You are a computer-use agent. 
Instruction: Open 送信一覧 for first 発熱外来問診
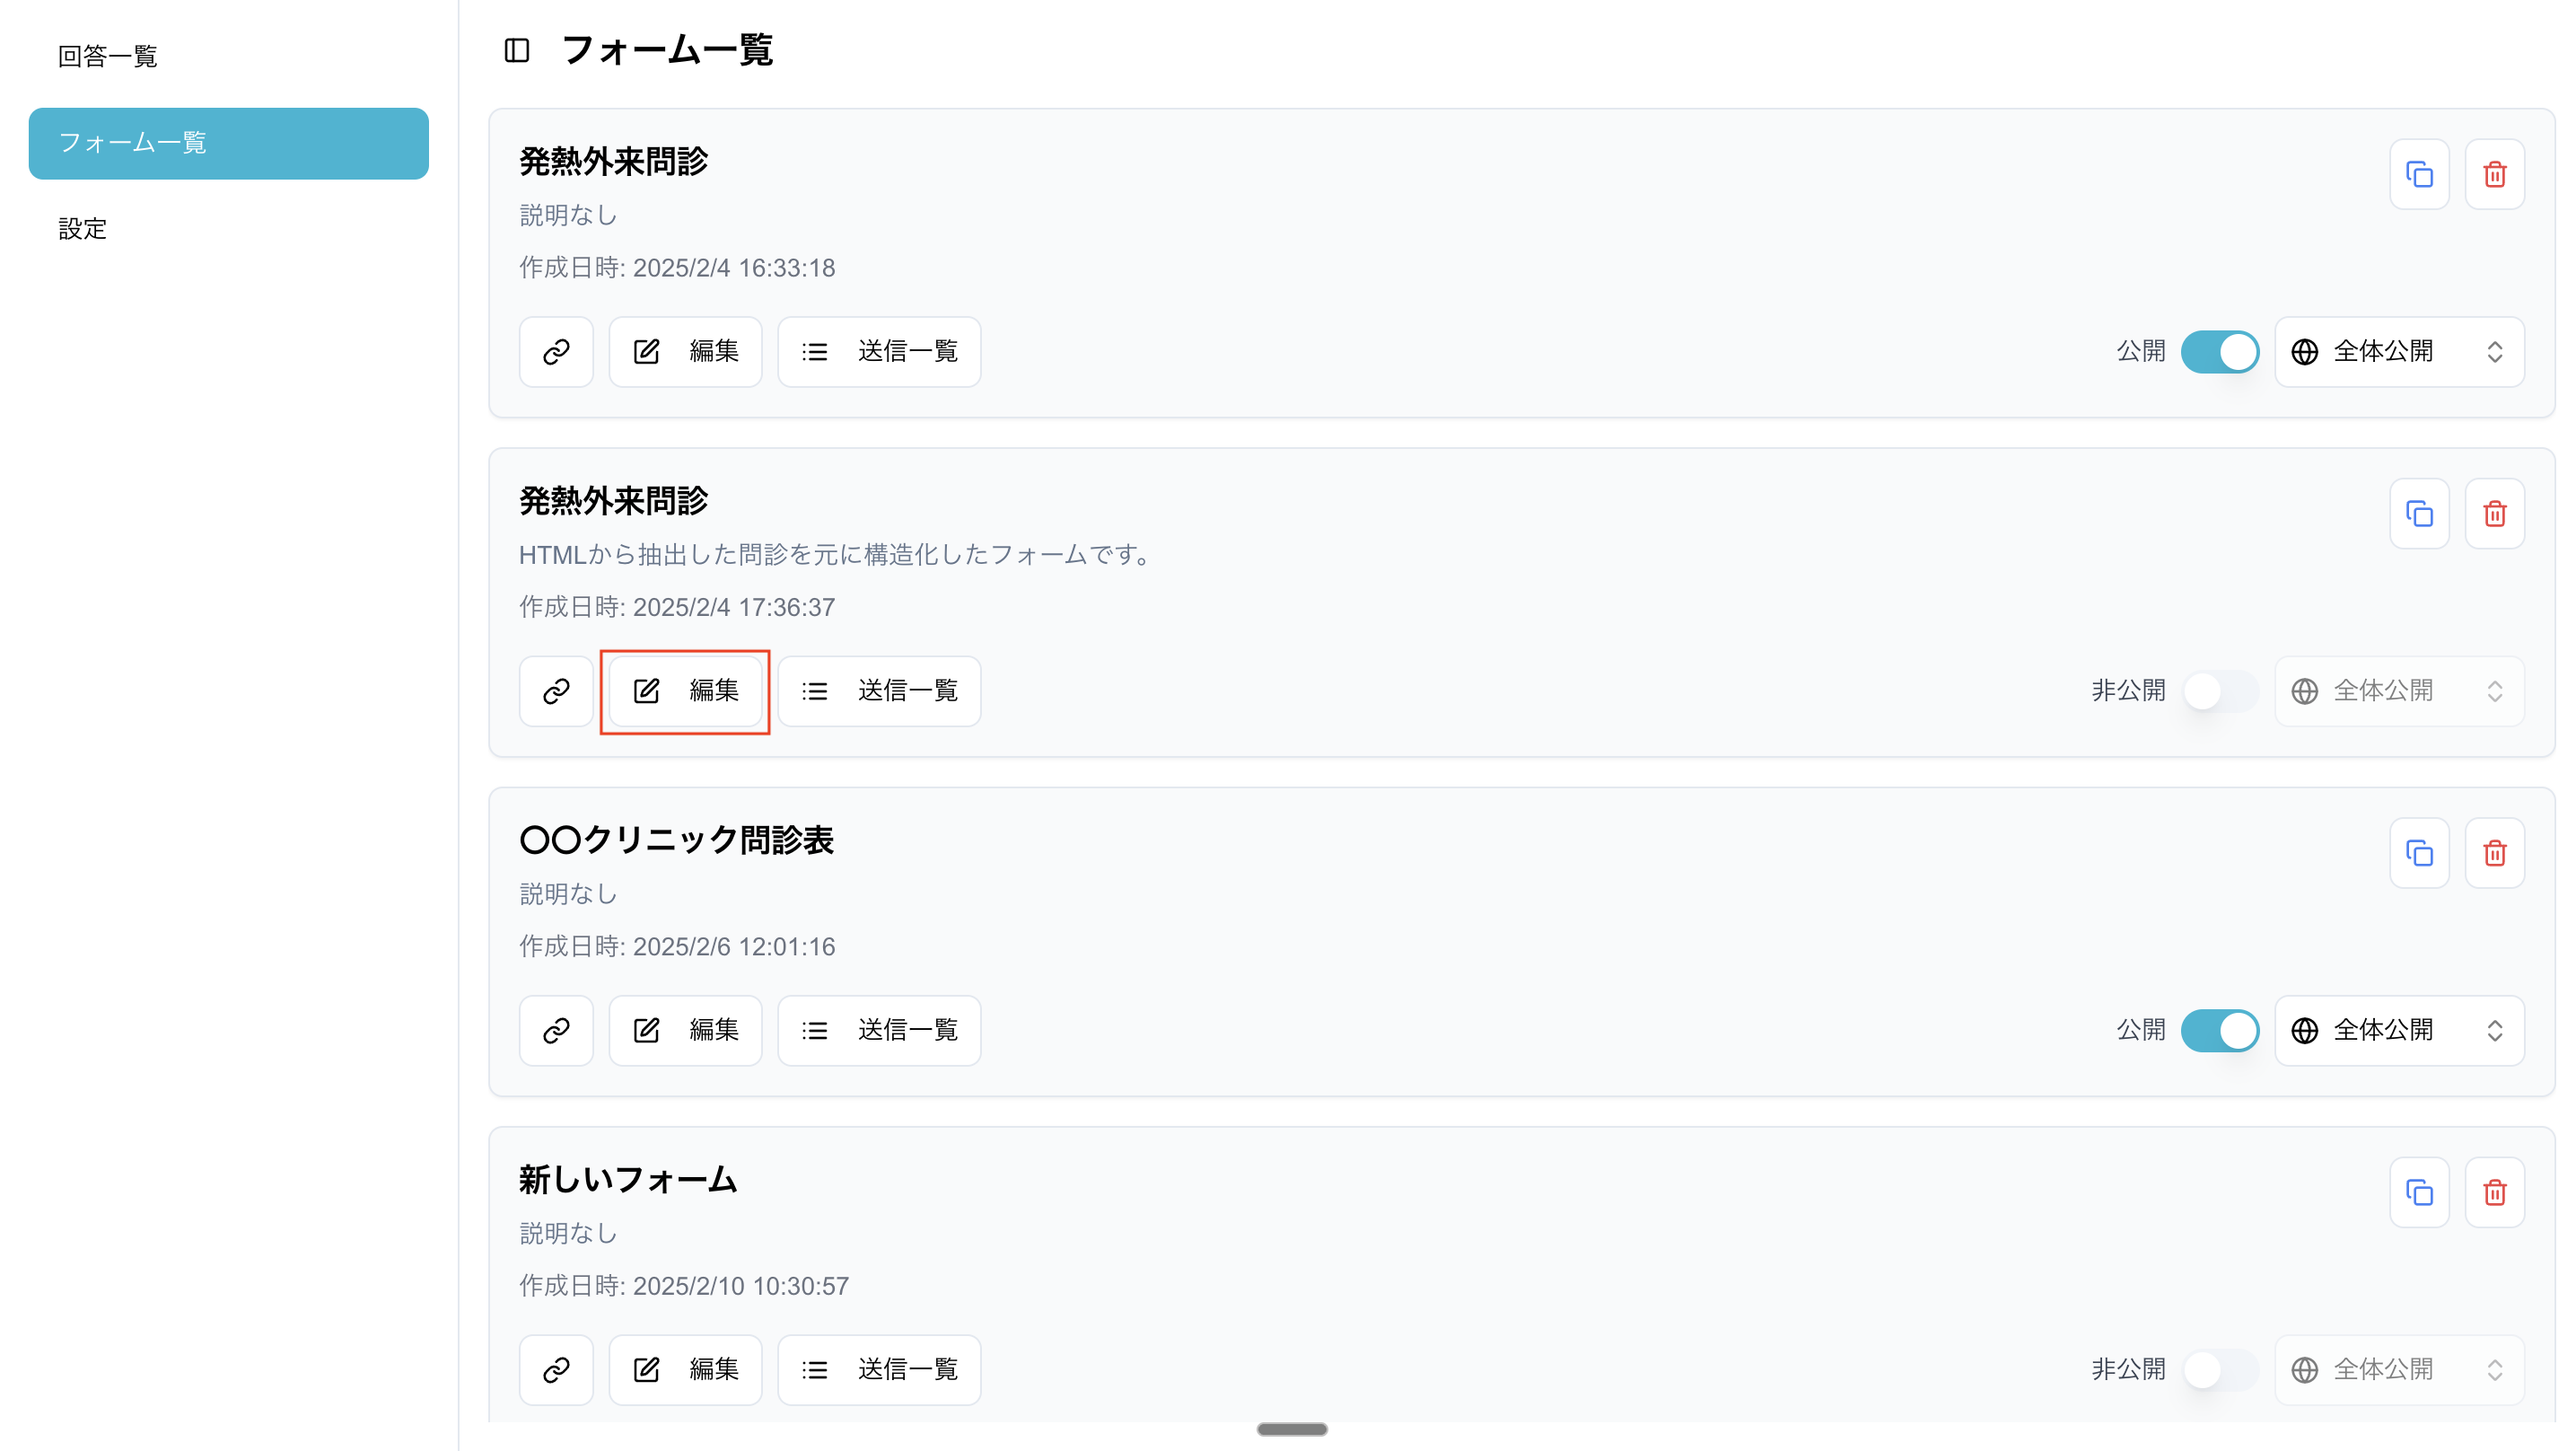click(879, 351)
